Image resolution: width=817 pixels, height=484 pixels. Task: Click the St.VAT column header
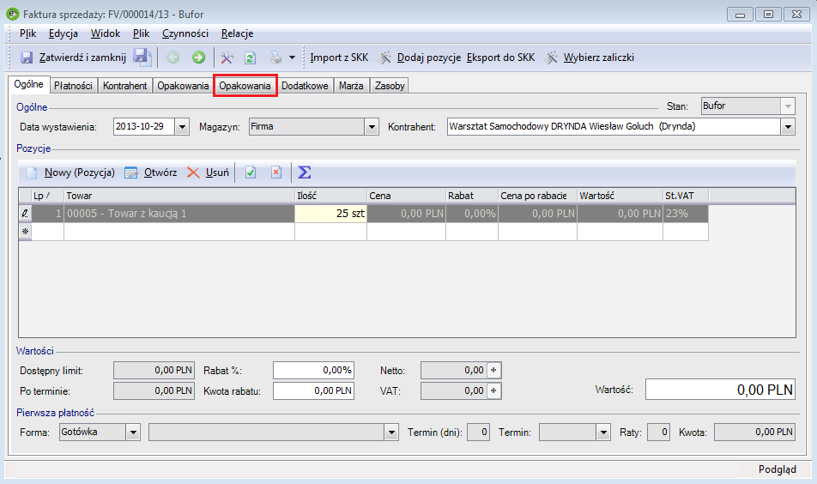[686, 196]
